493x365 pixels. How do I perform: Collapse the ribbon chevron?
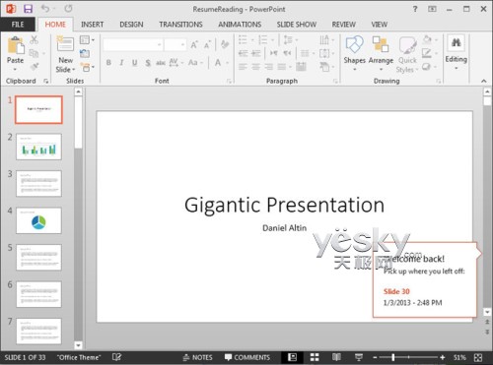(484, 81)
